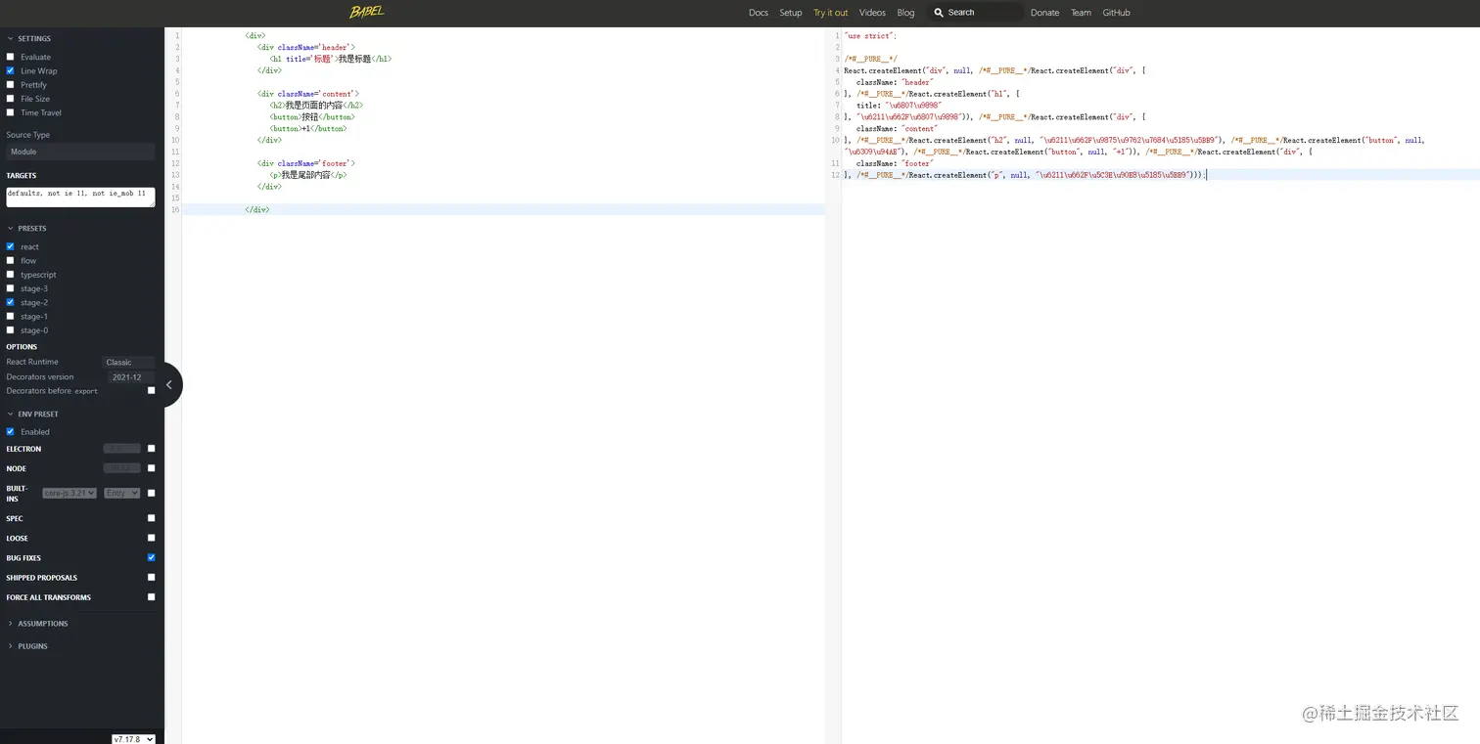
Task: Enable Shipped Proposals checkbox
Action: (151, 577)
